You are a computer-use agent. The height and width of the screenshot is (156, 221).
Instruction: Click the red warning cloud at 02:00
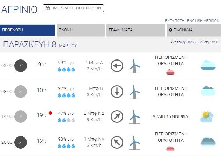click(170, 72)
